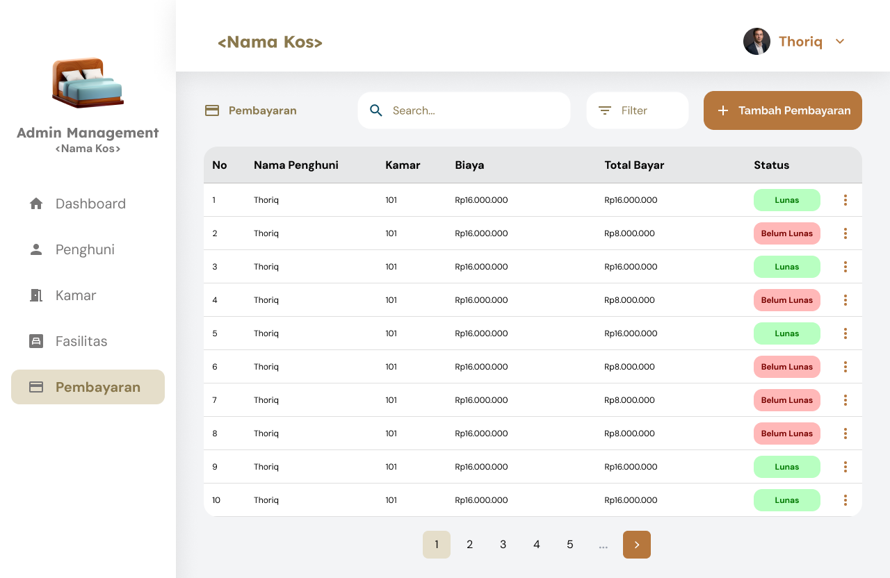
Task: Open actions menu for row 5
Action: (x=845, y=333)
